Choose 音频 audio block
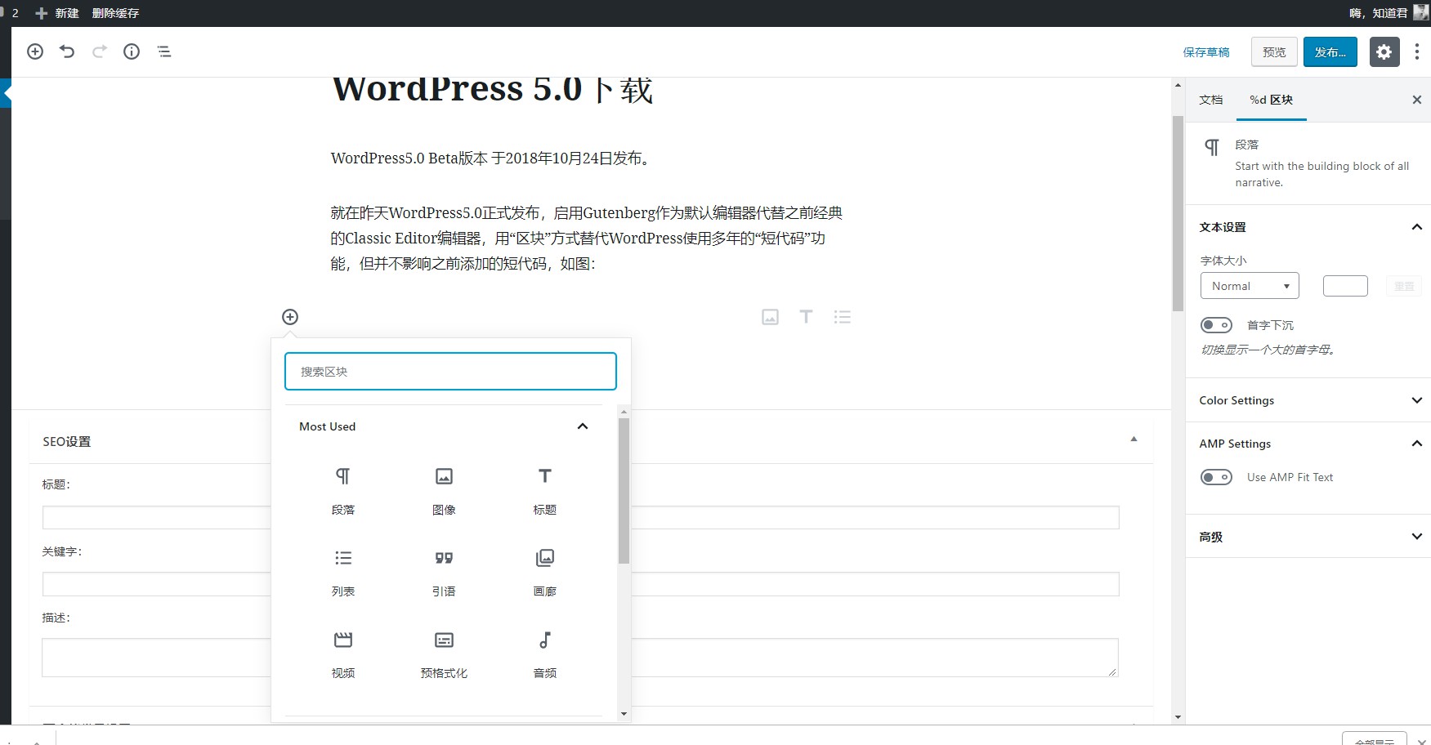 (x=545, y=654)
